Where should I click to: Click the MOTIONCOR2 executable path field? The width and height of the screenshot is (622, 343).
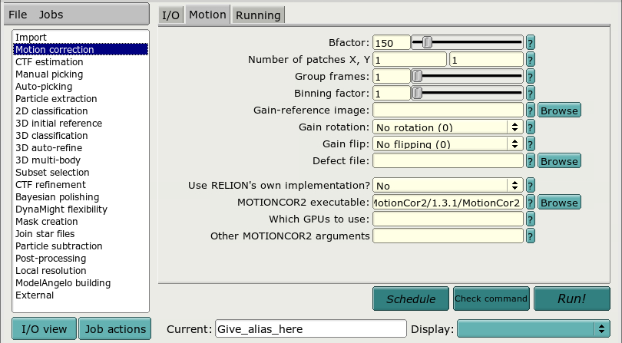pyautogui.click(x=448, y=203)
